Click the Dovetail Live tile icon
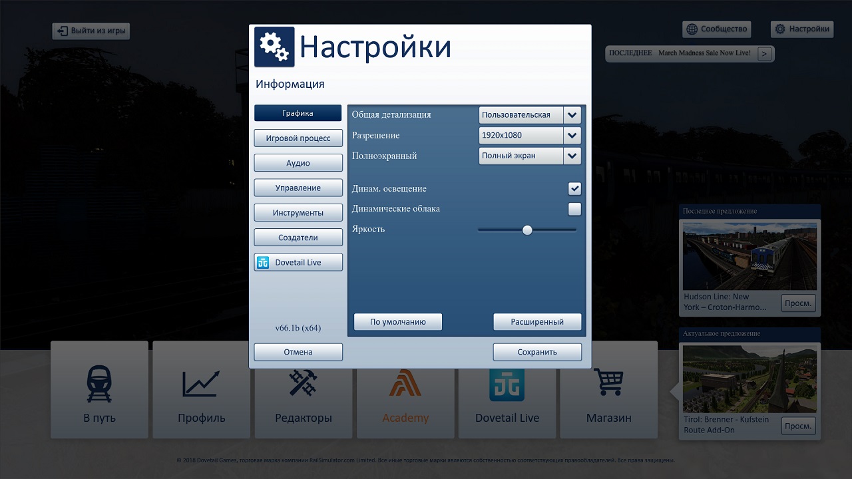The image size is (852, 479). 507,385
